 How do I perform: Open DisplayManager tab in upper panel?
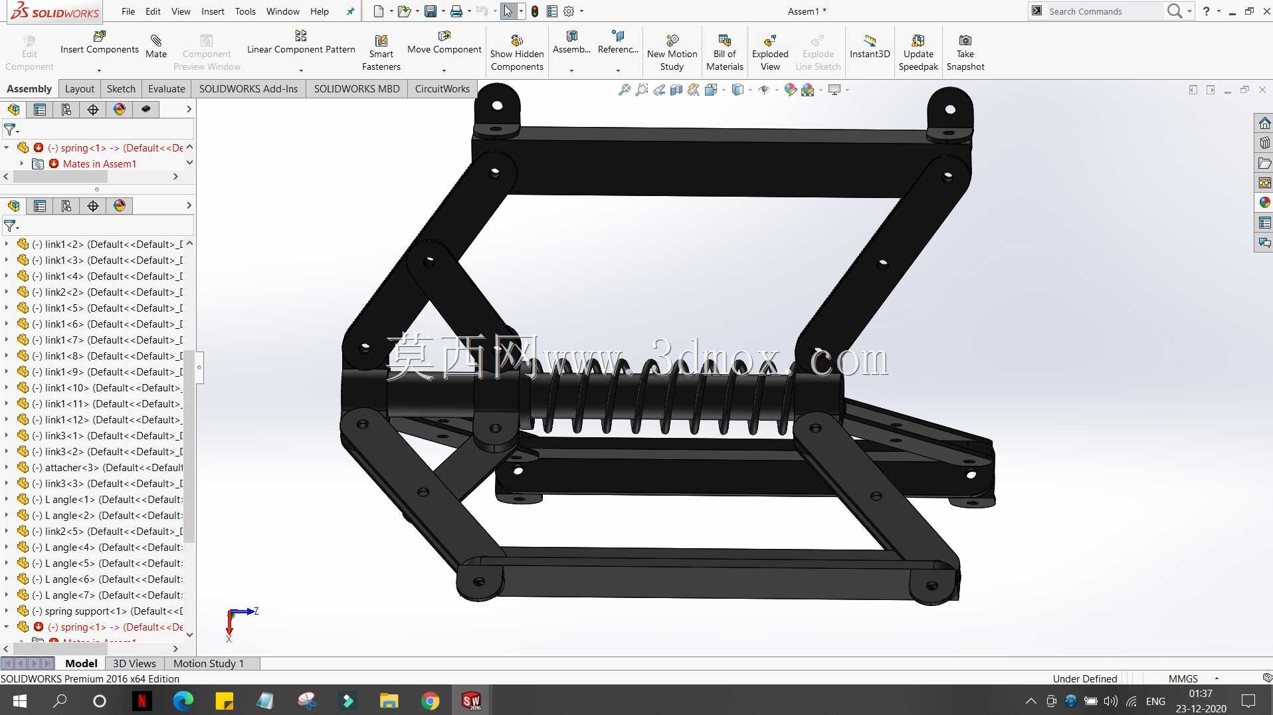(x=120, y=110)
